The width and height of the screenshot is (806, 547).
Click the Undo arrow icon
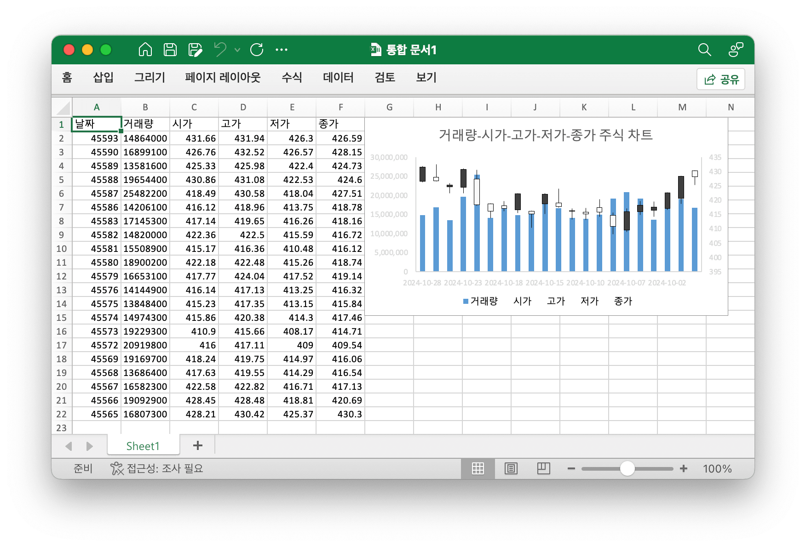220,50
